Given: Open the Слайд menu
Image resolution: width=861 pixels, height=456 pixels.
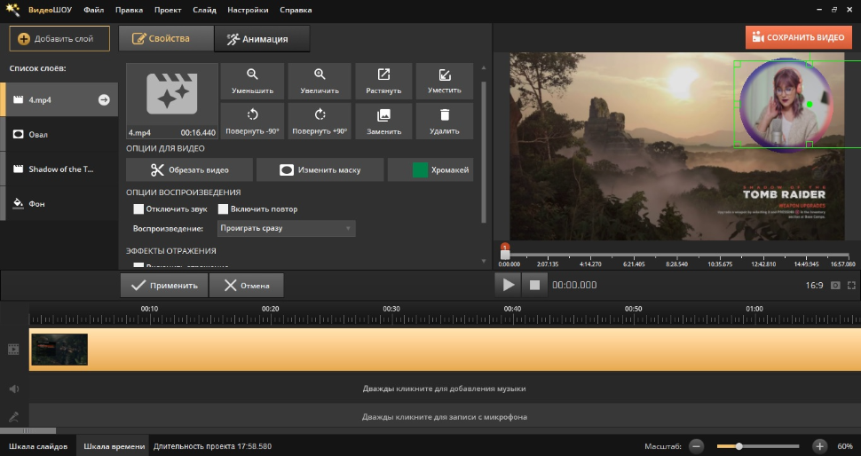Looking at the screenshot, I should 204,10.
